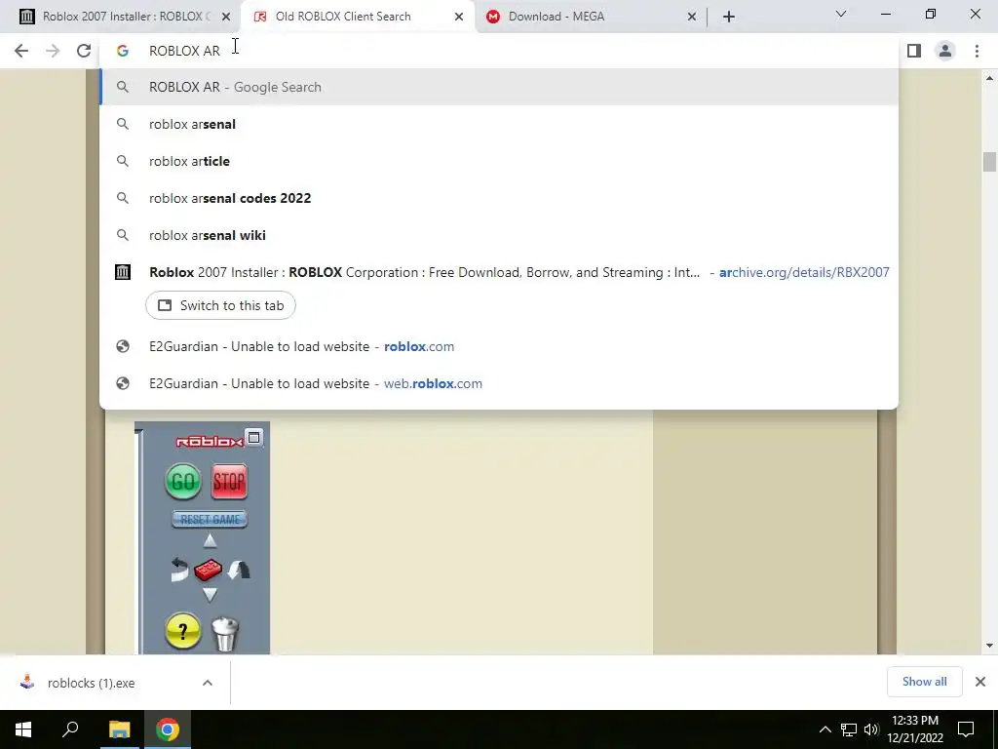
Task: Show hidden tray icons chevron
Action: coord(825,729)
